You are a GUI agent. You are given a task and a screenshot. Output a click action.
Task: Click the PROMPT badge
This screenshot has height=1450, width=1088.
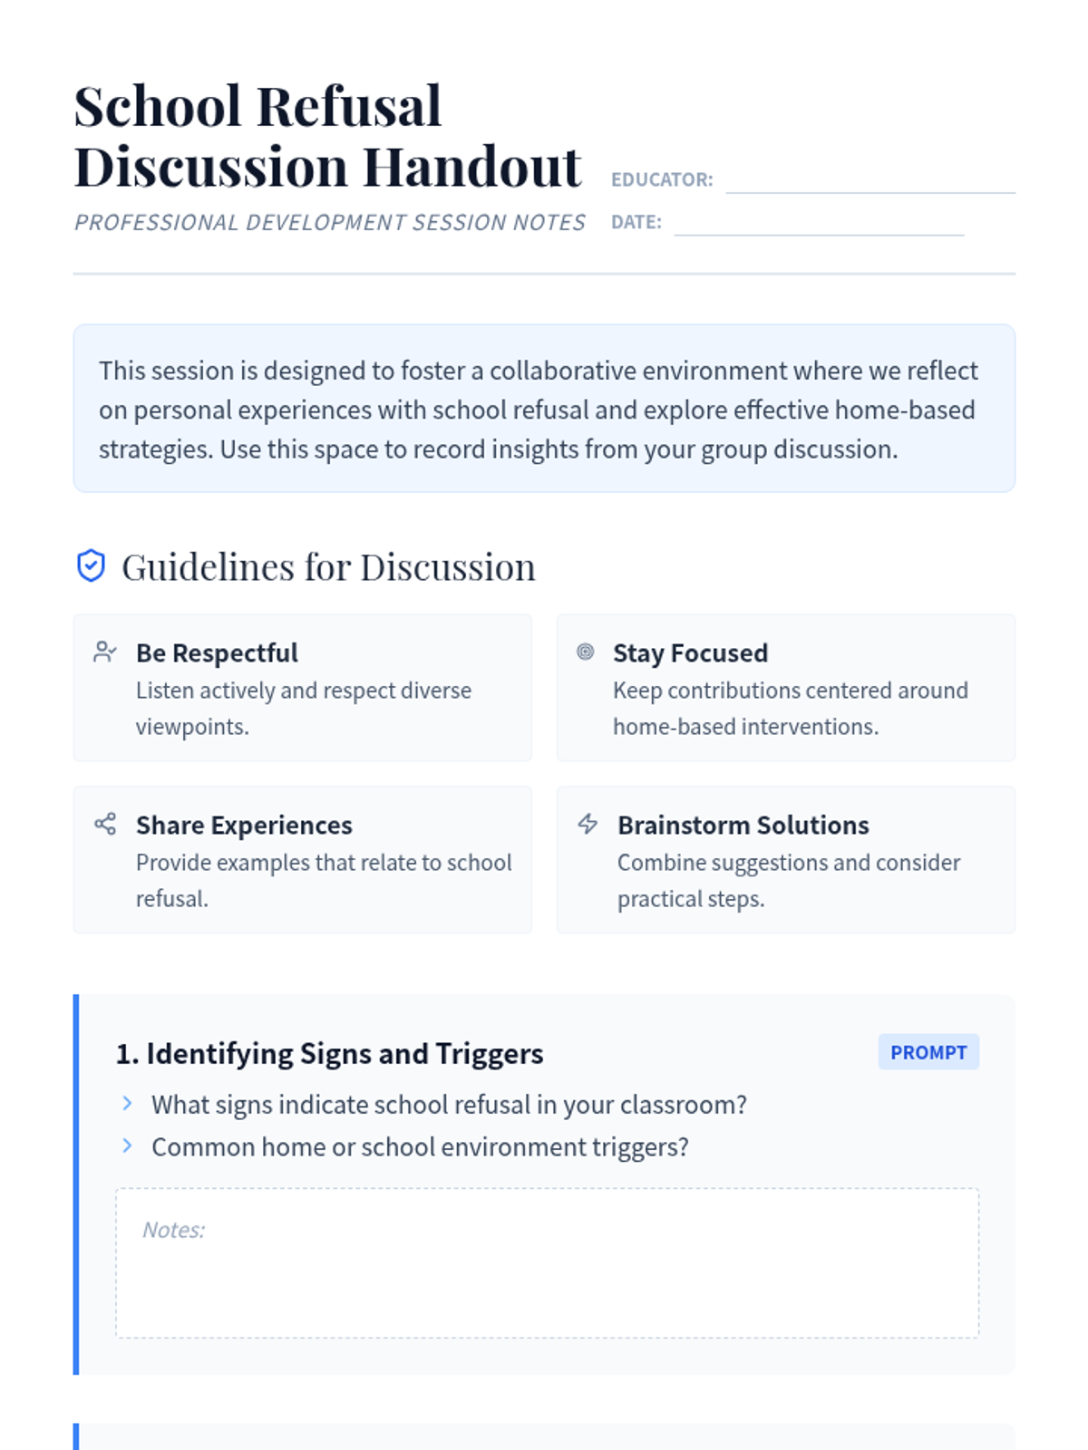click(x=928, y=1052)
